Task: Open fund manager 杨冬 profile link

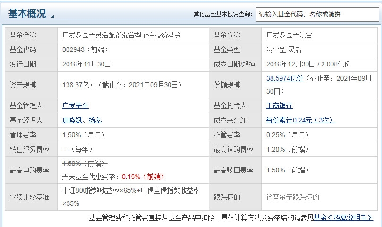Action: pos(95,120)
